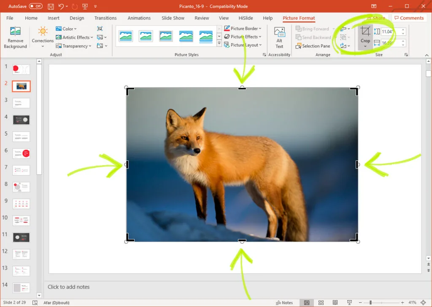Click the Reset Picture icon
The width and height of the screenshot is (432, 307).
[x=100, y=46]
